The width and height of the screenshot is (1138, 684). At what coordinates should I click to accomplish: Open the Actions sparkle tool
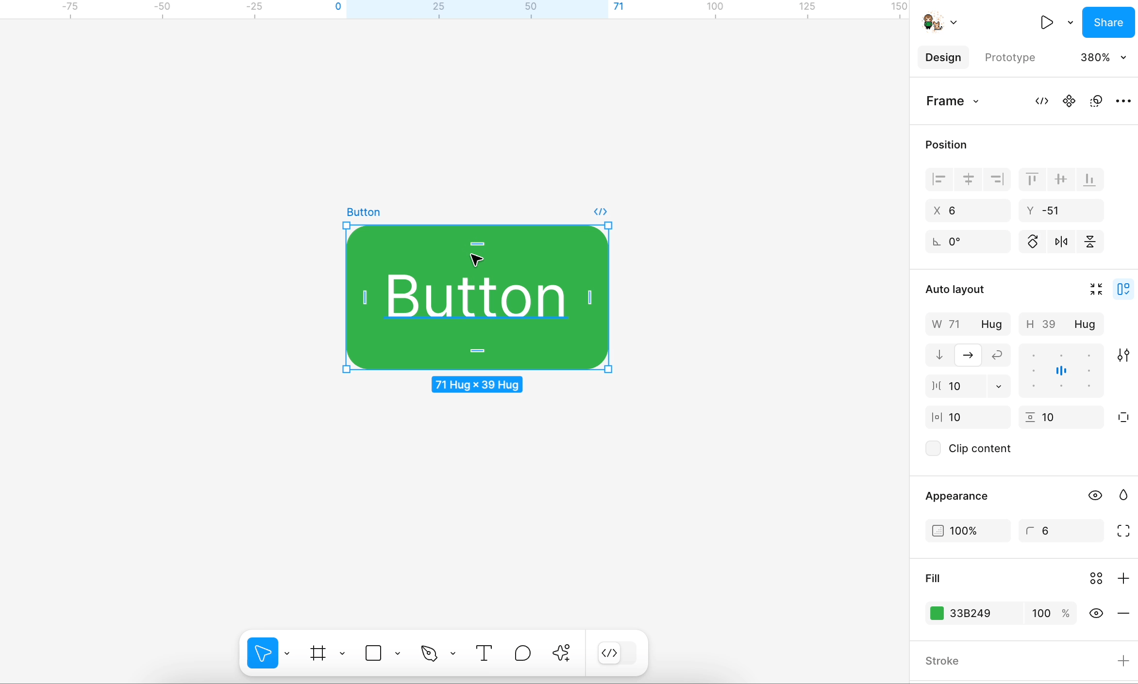[x=561, y=653]
